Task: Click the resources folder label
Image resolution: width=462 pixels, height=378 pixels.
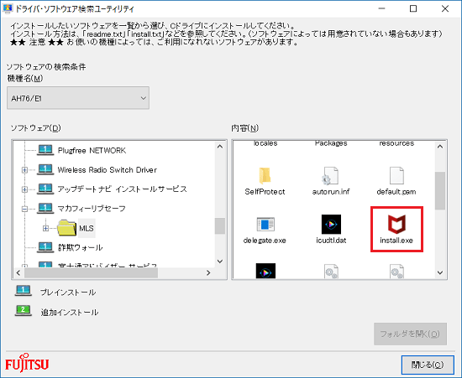Action: click(396, 143)
